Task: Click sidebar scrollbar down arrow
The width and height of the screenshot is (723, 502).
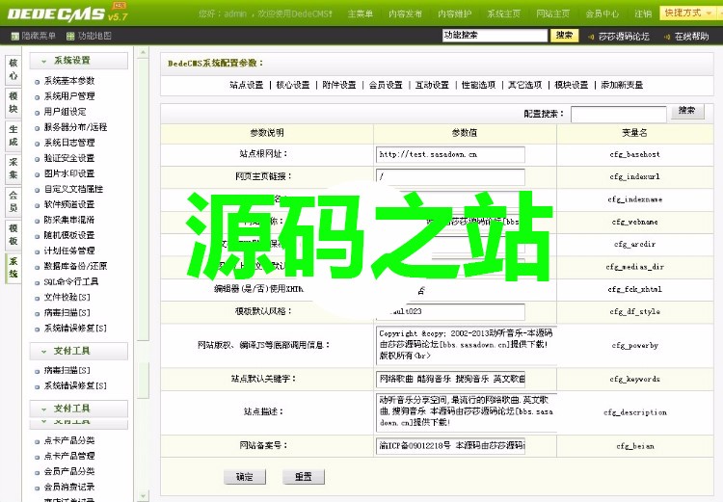Action: click(x=143, y=497)
